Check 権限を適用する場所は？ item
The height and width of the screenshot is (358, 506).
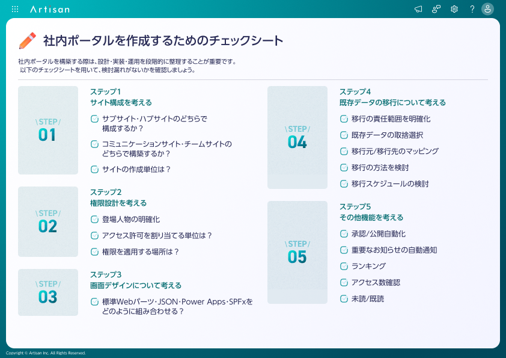(94, 252)
